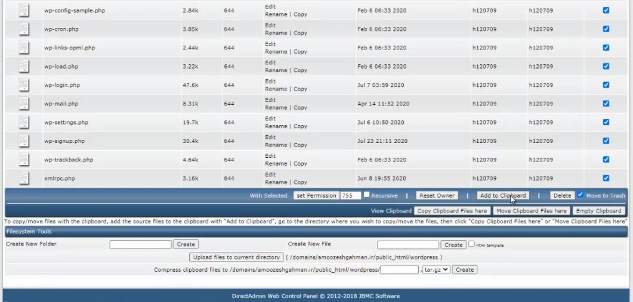Image resolution: width=633 pixels, height=302 pixels.
Task: Click the file icon for xmlrpc.php
Action: (x=24, y=178)
